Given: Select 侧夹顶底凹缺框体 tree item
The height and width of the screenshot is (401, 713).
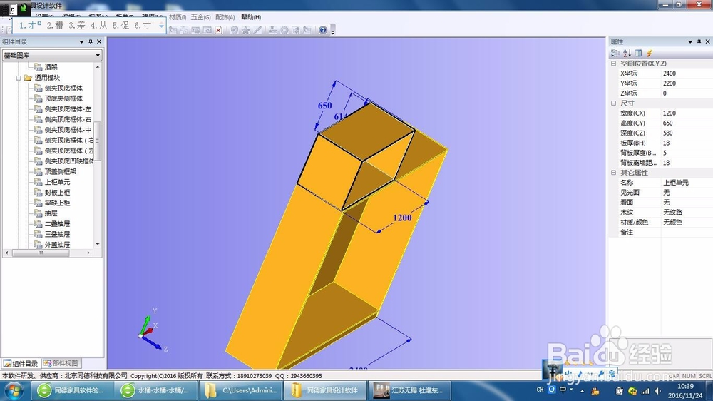Looking at the screenshot, I should (68, 161).
